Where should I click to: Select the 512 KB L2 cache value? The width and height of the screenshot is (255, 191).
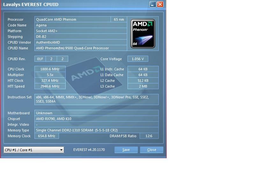[143, 81]
